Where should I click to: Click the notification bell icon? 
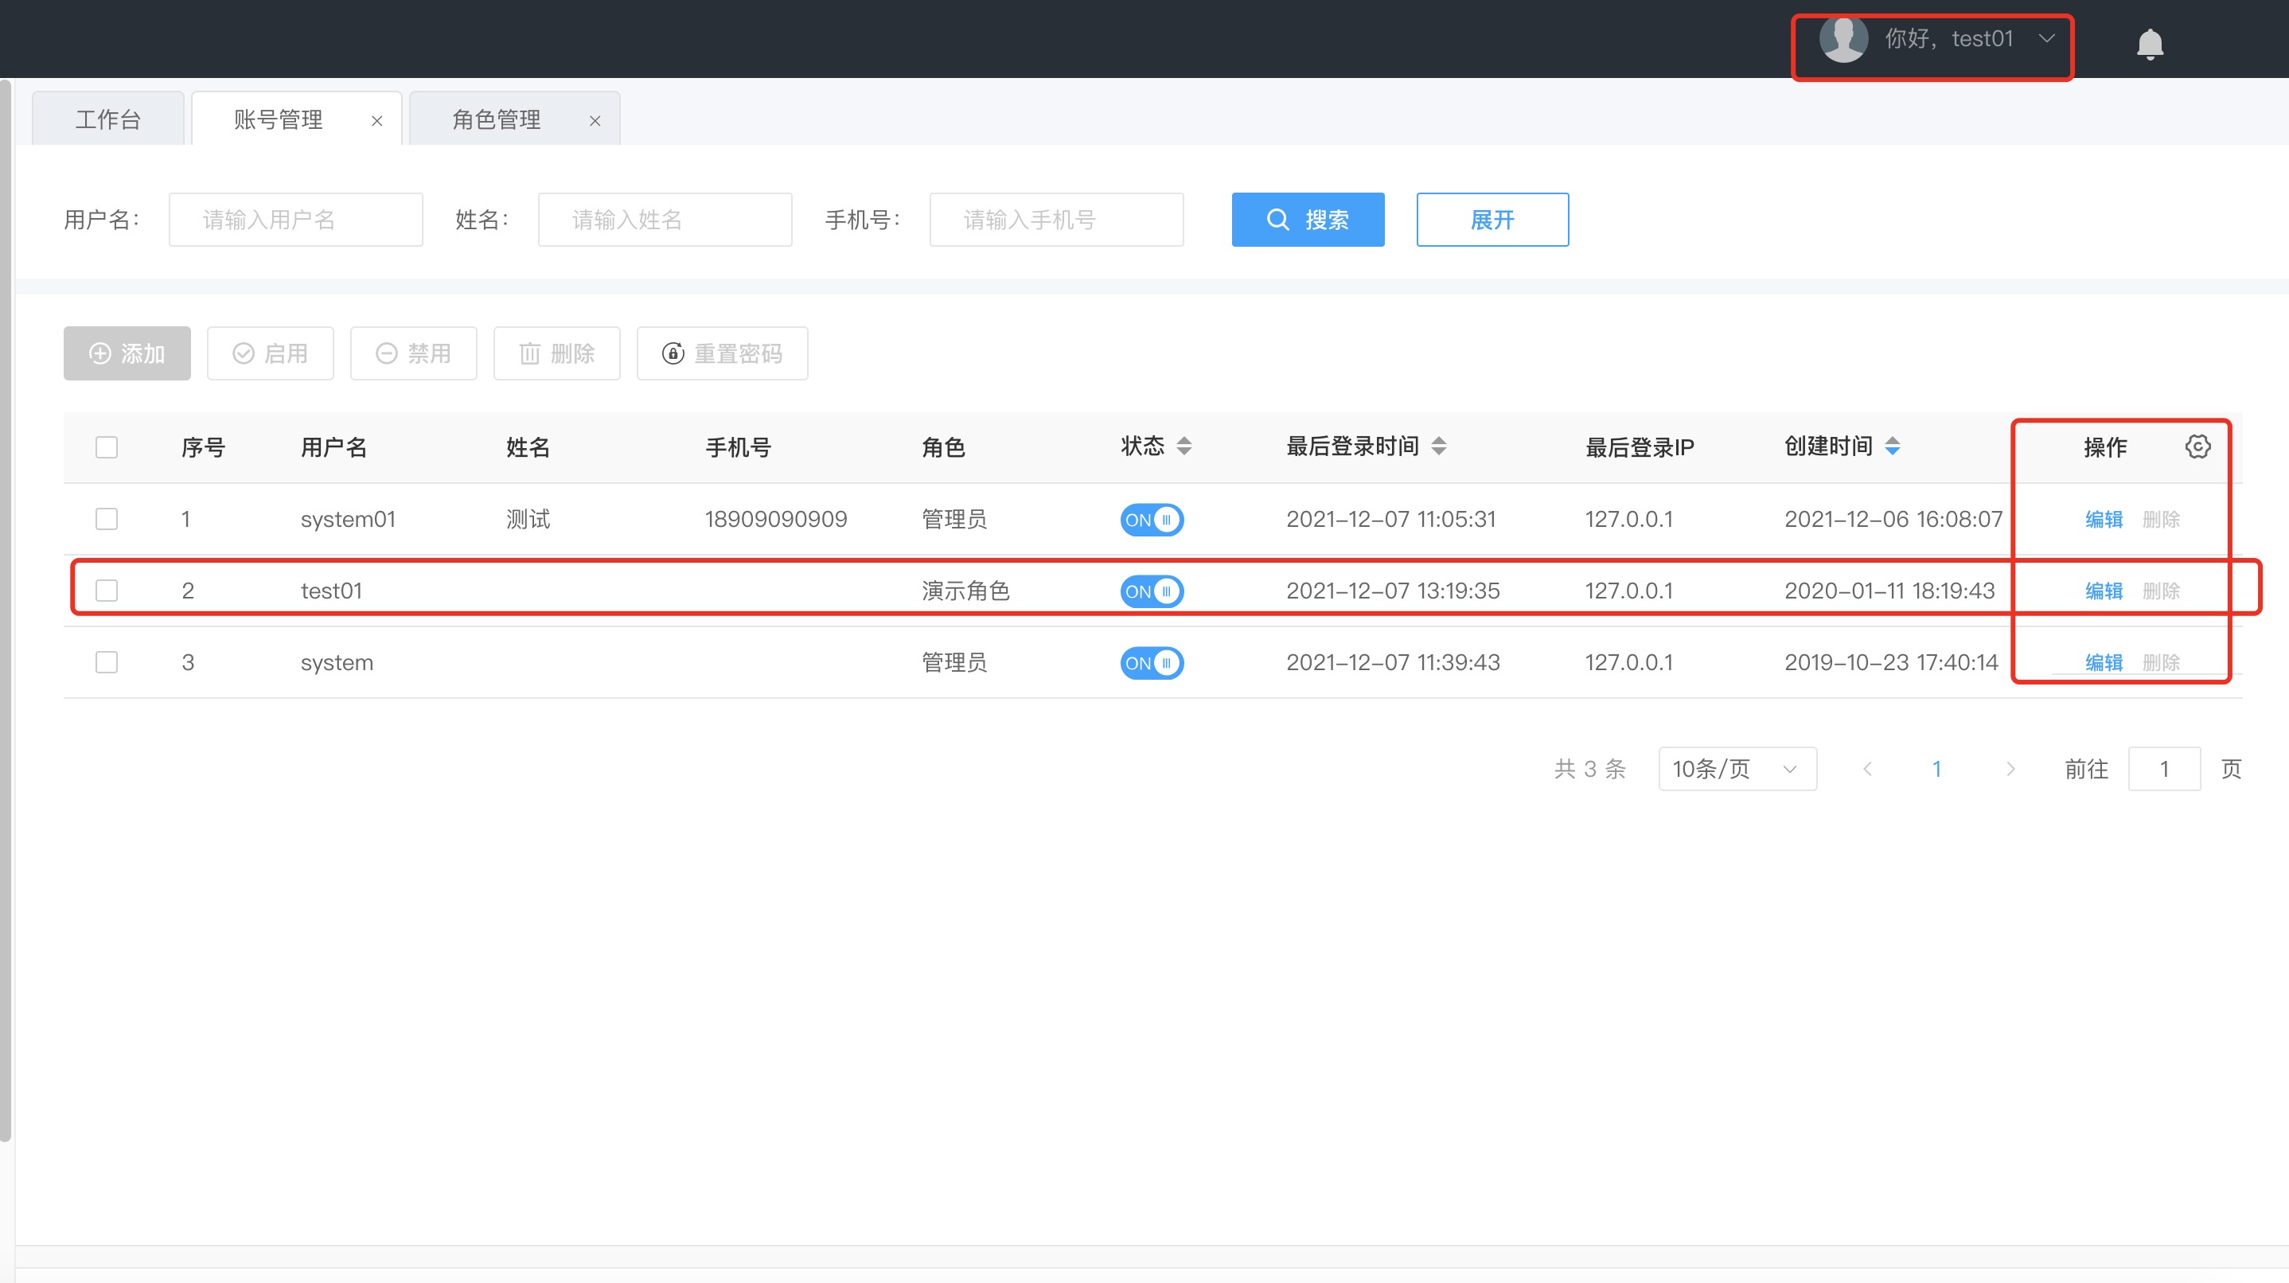pos(2150,43)
